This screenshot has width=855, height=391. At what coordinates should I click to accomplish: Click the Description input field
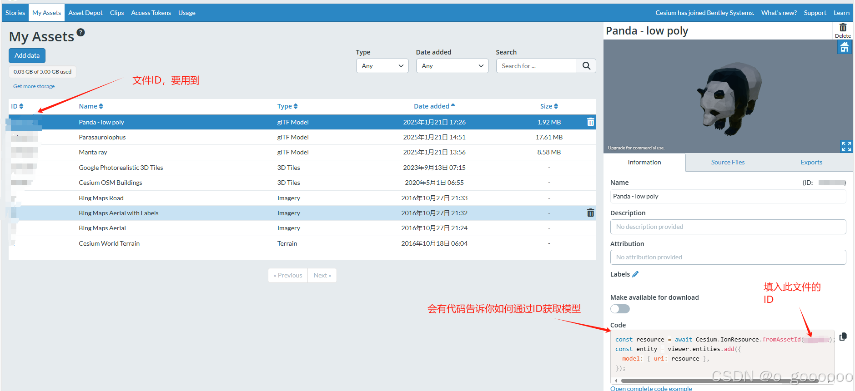(728, 227)
